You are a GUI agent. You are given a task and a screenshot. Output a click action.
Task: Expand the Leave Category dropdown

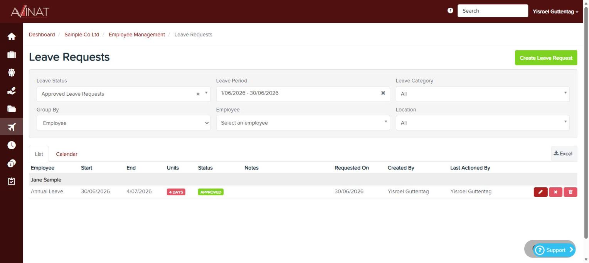[x=483, y=94]
